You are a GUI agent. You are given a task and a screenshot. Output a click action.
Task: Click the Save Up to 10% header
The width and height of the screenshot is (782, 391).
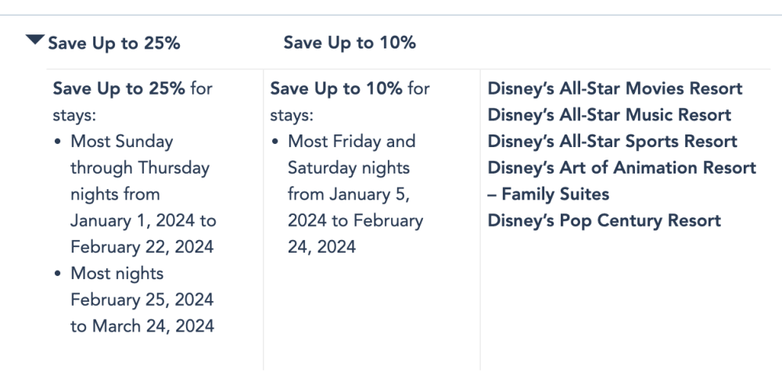pyautogui.click(x=350, y=43)
